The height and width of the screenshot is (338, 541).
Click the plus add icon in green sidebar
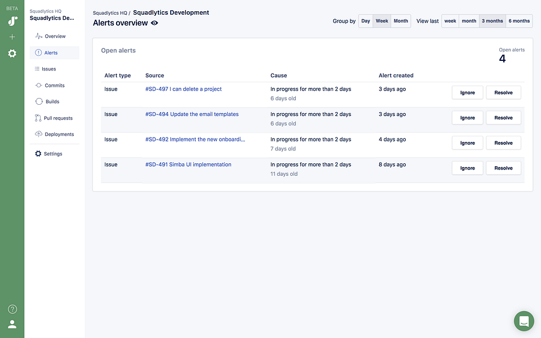tap(12, 37)
